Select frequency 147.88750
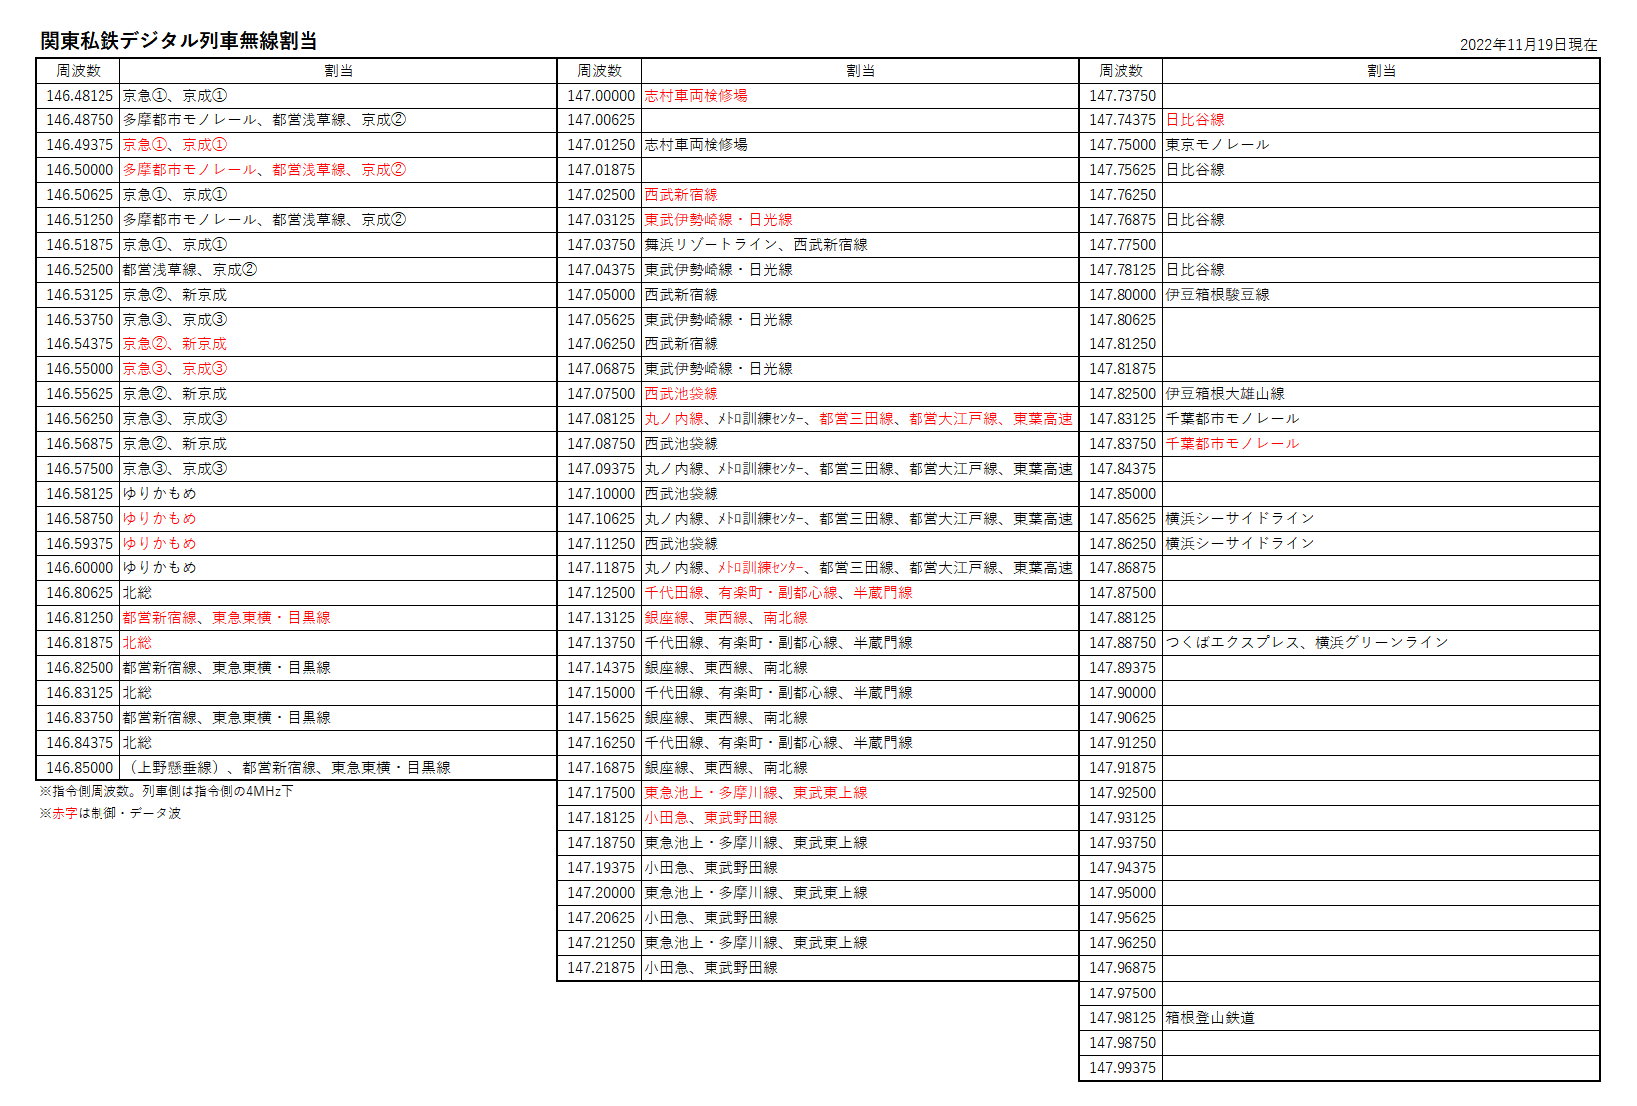Screen dimensions: 1637x1106 pos(1123,643)
